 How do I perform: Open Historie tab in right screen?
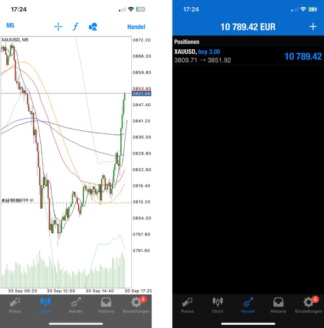click(x=278, y=305)
